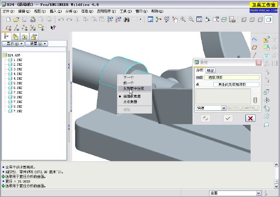This screenshot has height=197, width=280.
Task: Click the New file icon
Action: pos(8,19)
